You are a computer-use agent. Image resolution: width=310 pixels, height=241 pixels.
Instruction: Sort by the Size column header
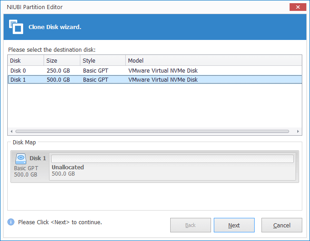pyautogui.click(x=62, y=60)
